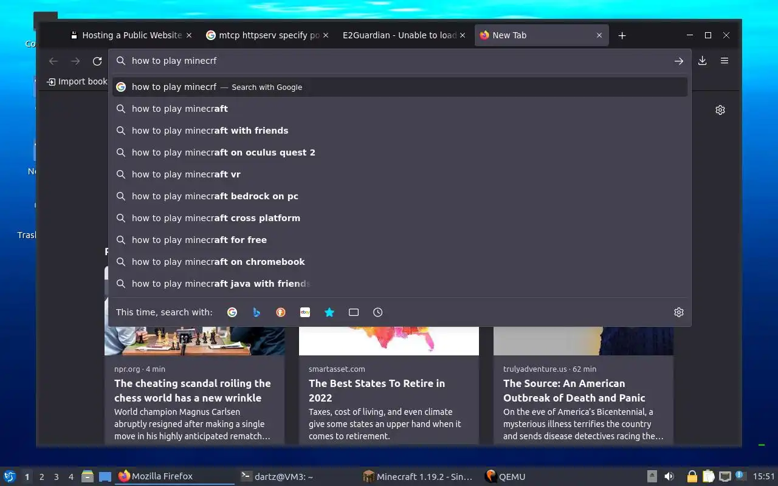Select suggestion 'minecraft bedrock on pc'
The height and width of the screenshot is (486, 778).
pyautogui.click(x=400, y=196)
